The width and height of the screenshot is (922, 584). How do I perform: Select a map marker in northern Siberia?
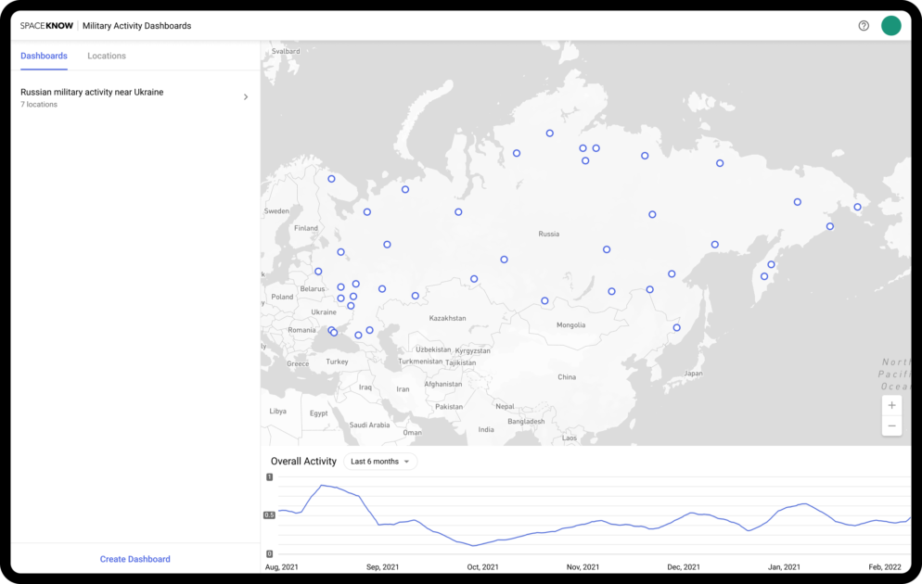(549, 133)
